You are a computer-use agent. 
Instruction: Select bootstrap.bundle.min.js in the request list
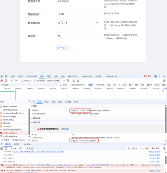point(14,113)
